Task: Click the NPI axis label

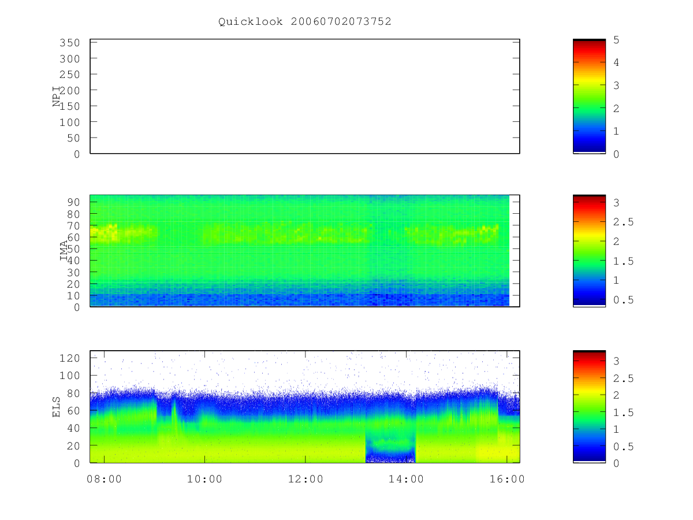Action: 57,96
